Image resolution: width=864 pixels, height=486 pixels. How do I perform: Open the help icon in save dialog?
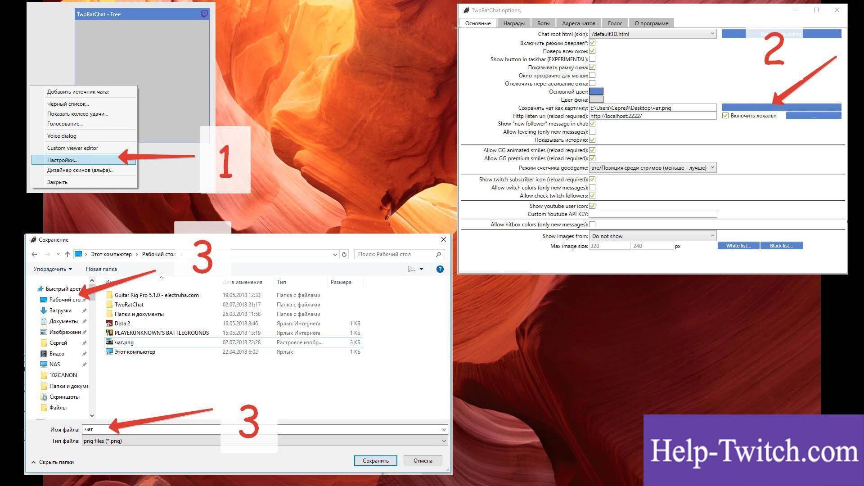440,269
